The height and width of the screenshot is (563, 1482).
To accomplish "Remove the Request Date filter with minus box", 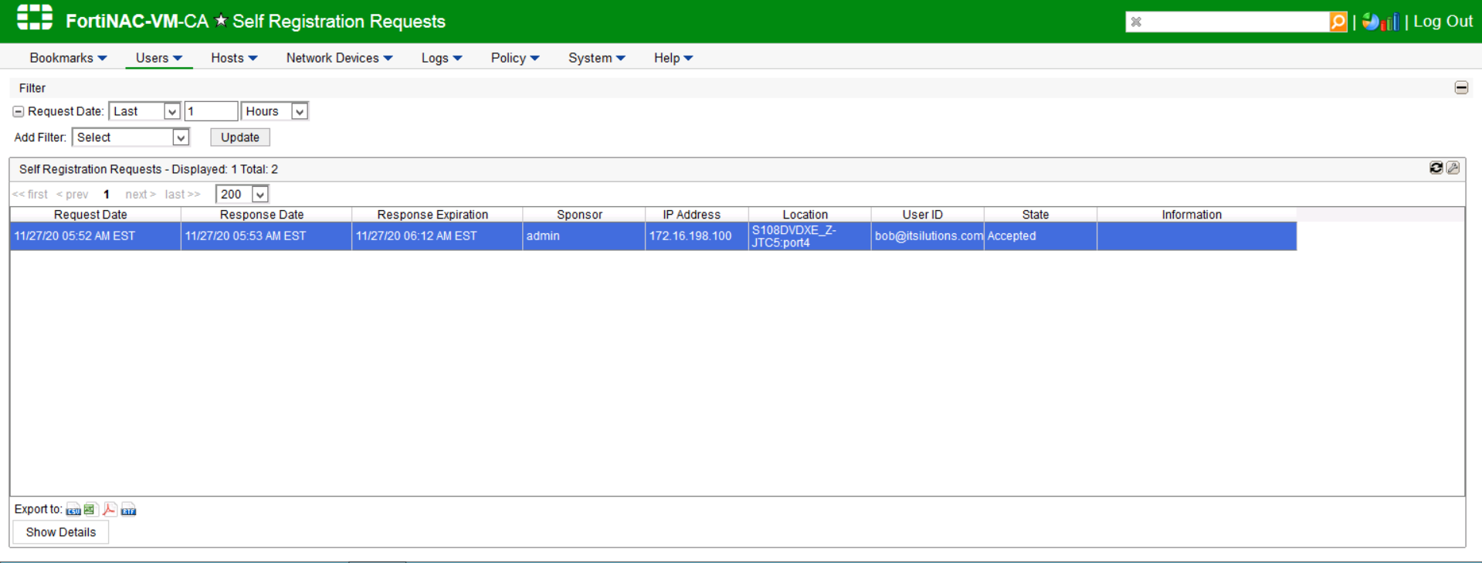I will point(19,112).
